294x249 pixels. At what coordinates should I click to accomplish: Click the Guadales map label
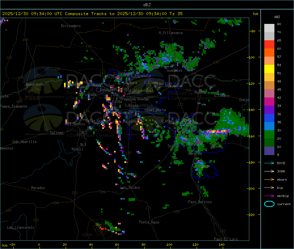(x=174, y=70)
